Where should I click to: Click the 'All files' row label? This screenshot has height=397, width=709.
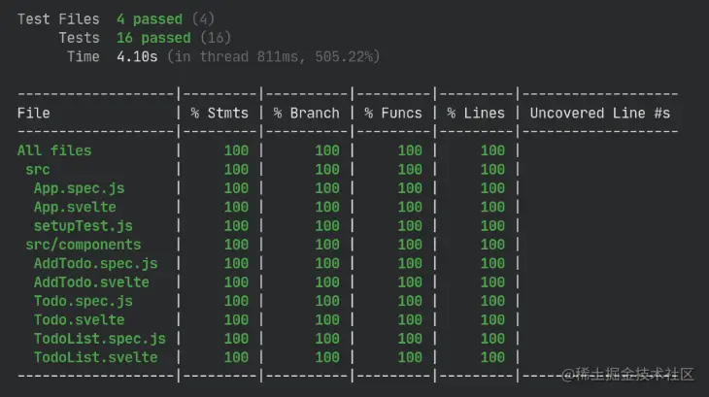[x=54, y=150]
